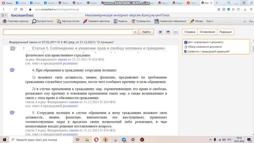This screenshot has width=254, height=143.
Task: Open the notification center
Action: click(250, 139)
